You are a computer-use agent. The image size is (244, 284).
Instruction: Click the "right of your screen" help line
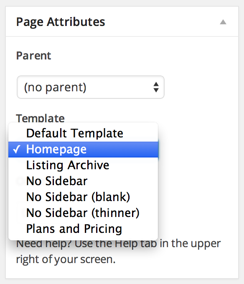click(66, 260)
